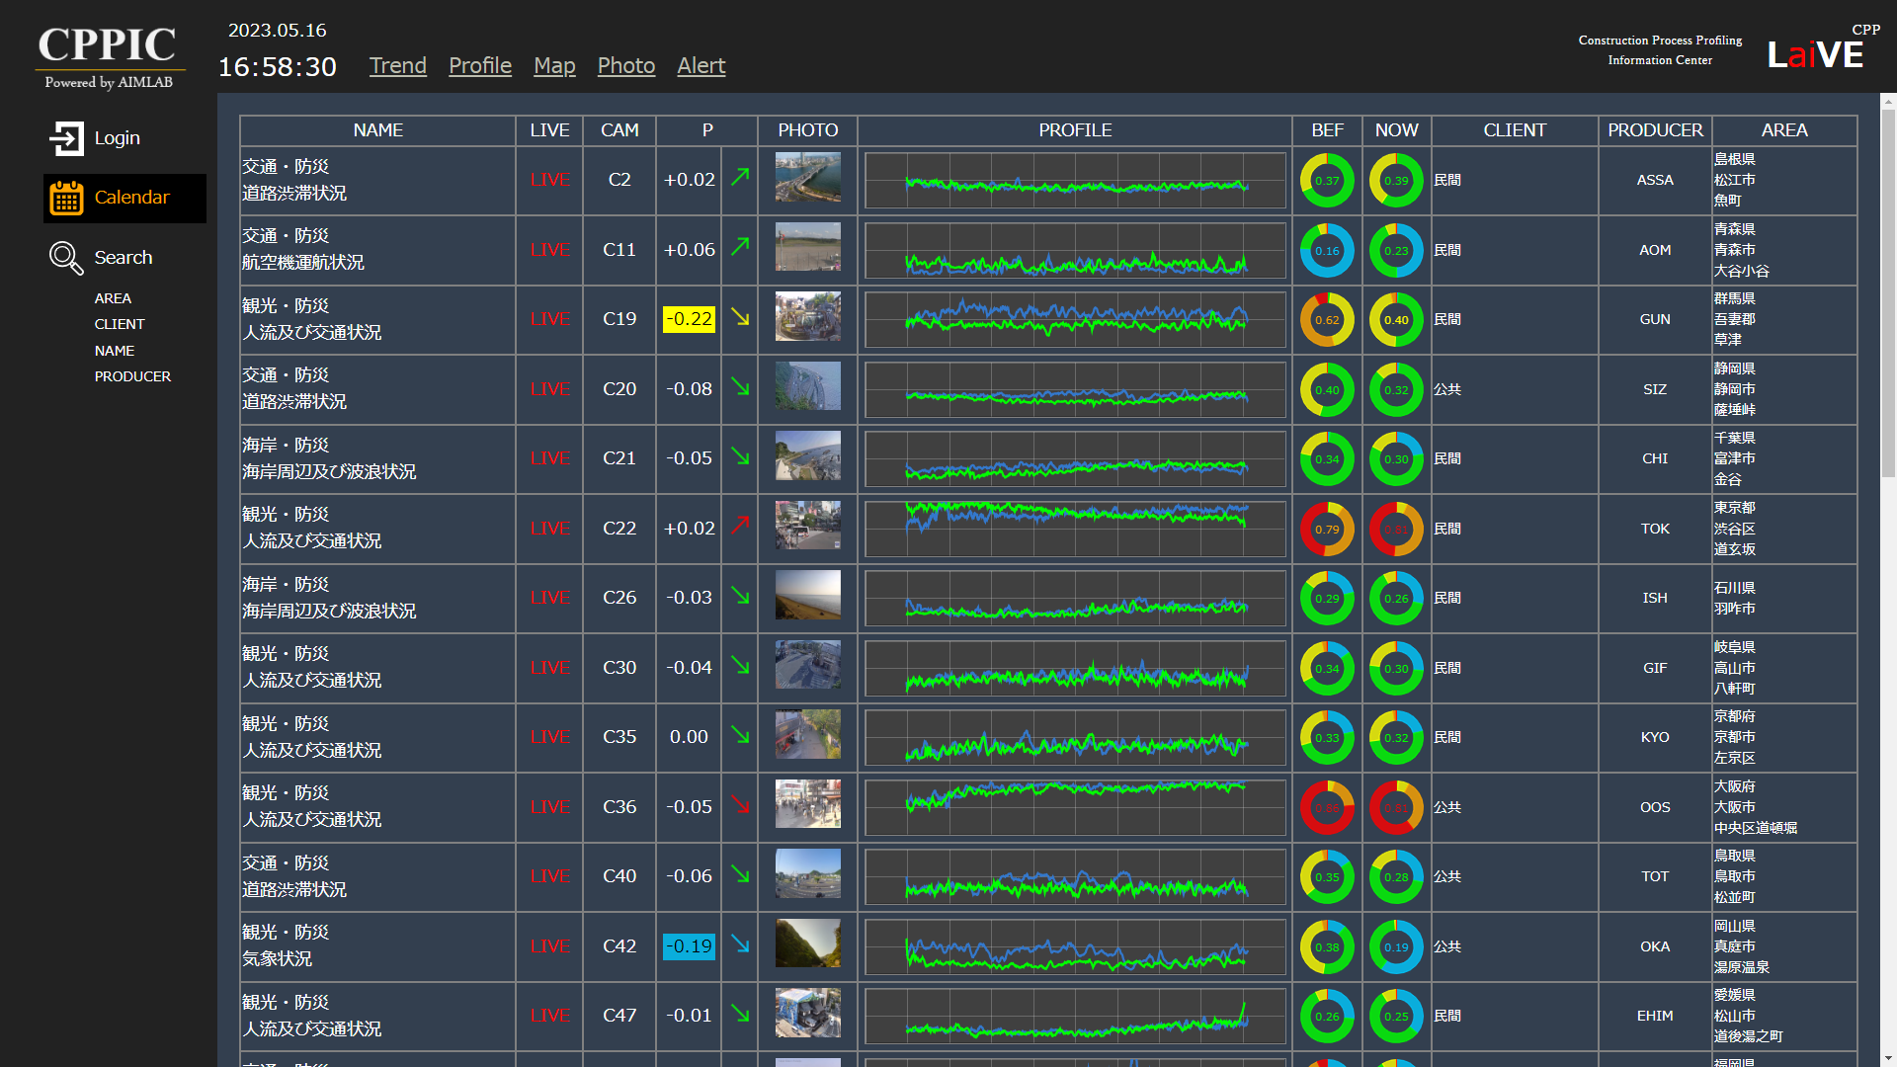The image size is (1897, 1067).
Task: Click the BEF donut gauge for C22
Action: coord(1326,530)
